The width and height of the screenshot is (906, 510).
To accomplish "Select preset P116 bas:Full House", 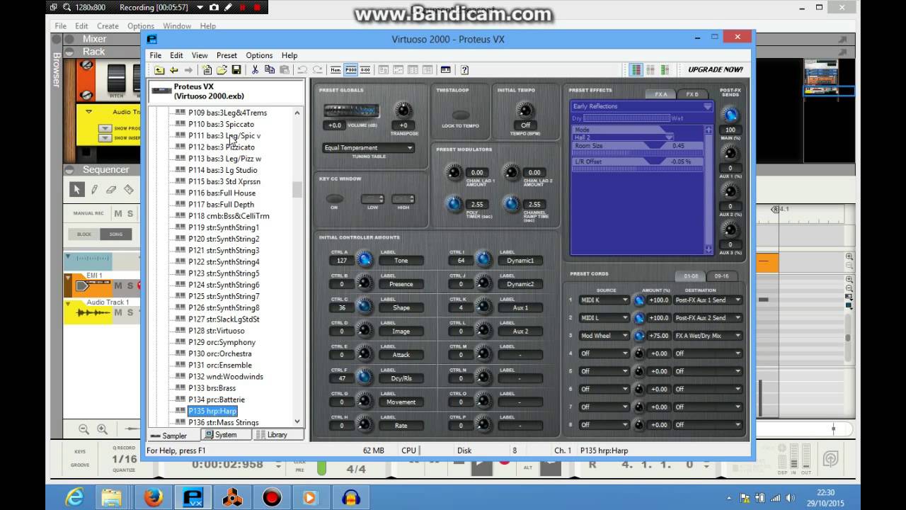I will click(222, 193).
